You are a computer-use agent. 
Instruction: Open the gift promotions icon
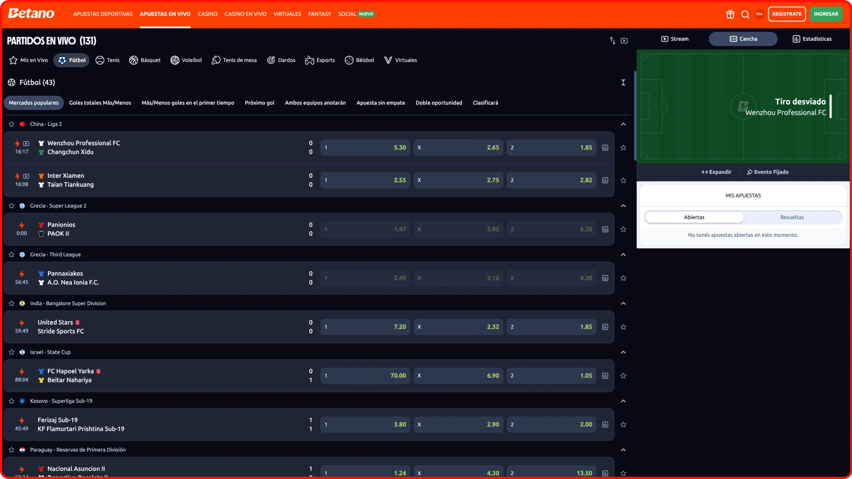[x=730, y=14]
